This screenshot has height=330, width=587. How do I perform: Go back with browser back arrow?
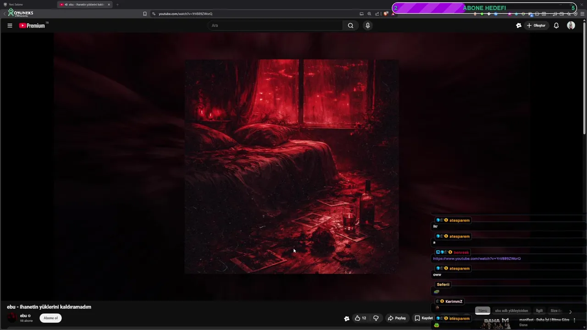(x=5, y=14)
